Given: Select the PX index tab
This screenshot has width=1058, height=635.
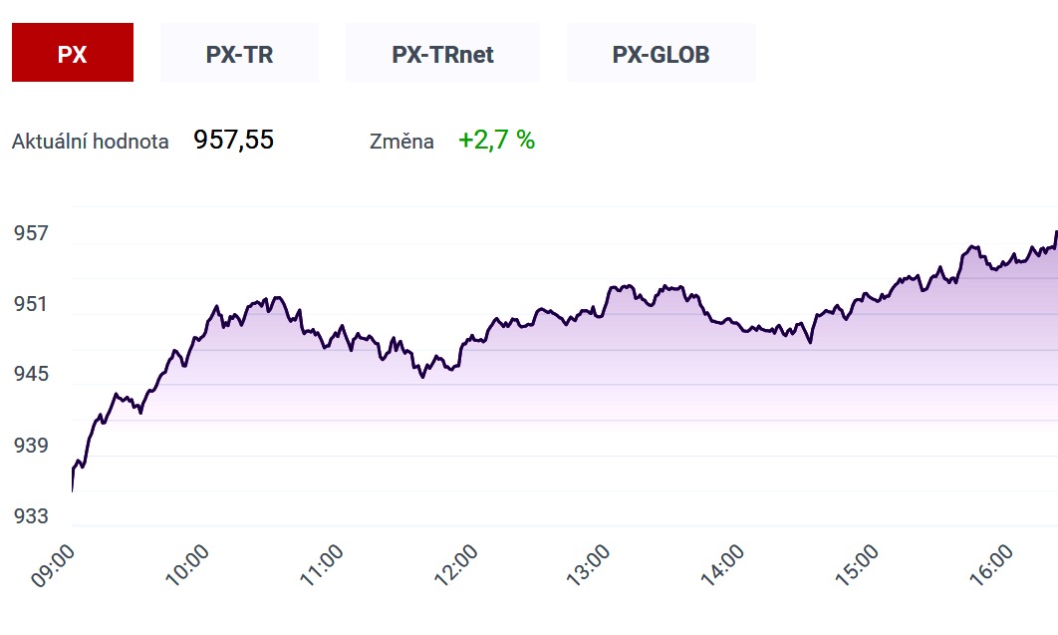Looking at the screenshot, I should coord(72,53).
